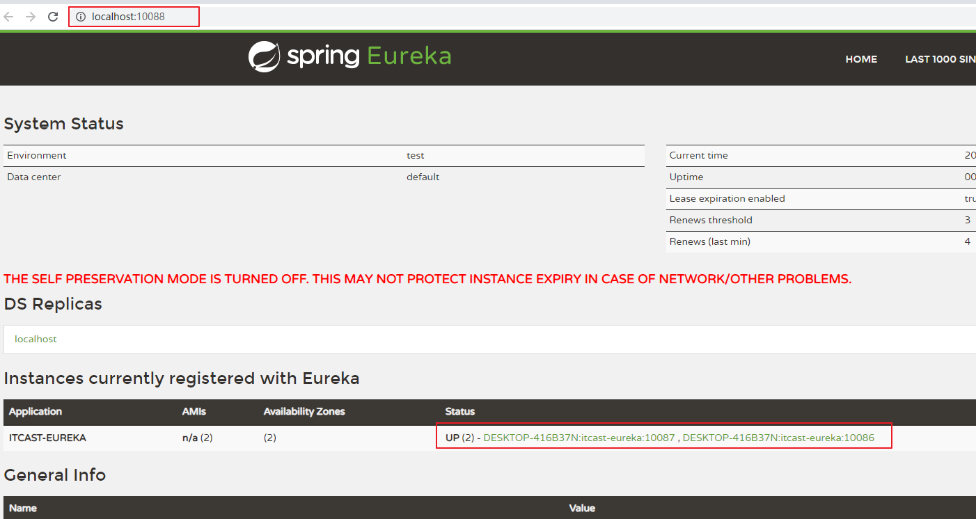Click the self preservation warning text
This screenshot has height=519, width=976.
pyautogui.click(x=427, y=279)
